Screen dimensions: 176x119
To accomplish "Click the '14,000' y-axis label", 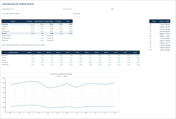I will [x=3, y=78].
